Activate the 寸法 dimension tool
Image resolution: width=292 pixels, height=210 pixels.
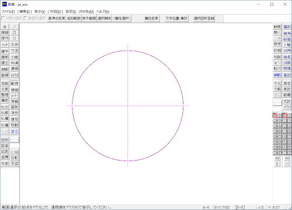[x=15, y=51]
